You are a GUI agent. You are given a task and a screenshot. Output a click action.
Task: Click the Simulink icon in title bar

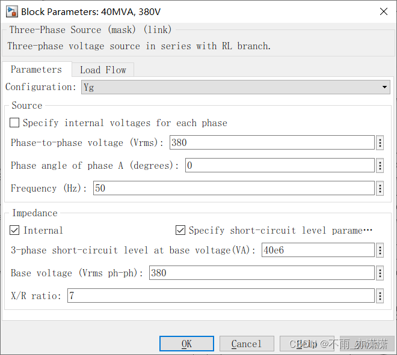tap(11, 11)
